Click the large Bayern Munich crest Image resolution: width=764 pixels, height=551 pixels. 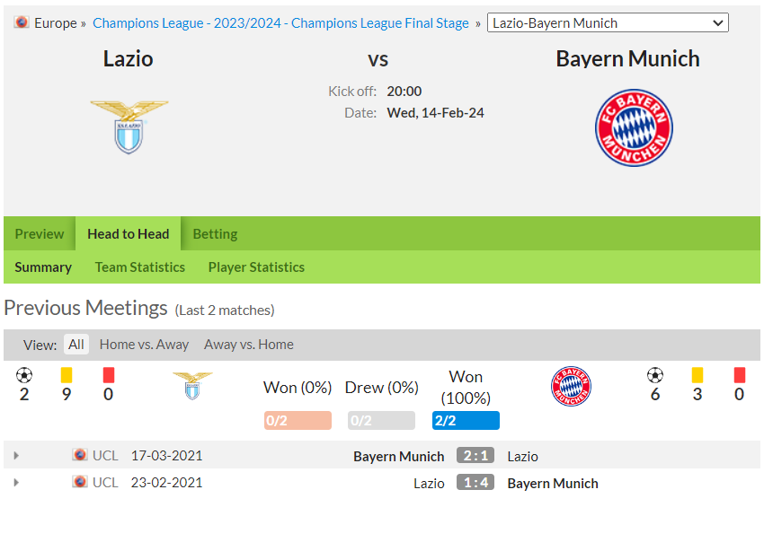click(x=634, y=128)
